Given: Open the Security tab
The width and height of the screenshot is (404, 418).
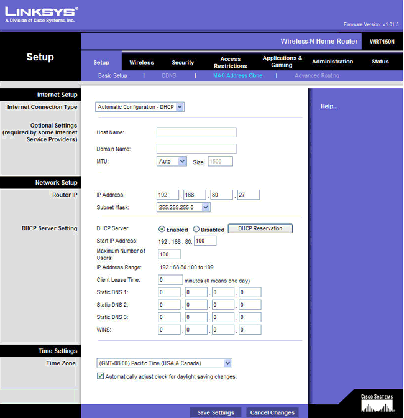Looking at the screenshot, I should tap(183, 62).
